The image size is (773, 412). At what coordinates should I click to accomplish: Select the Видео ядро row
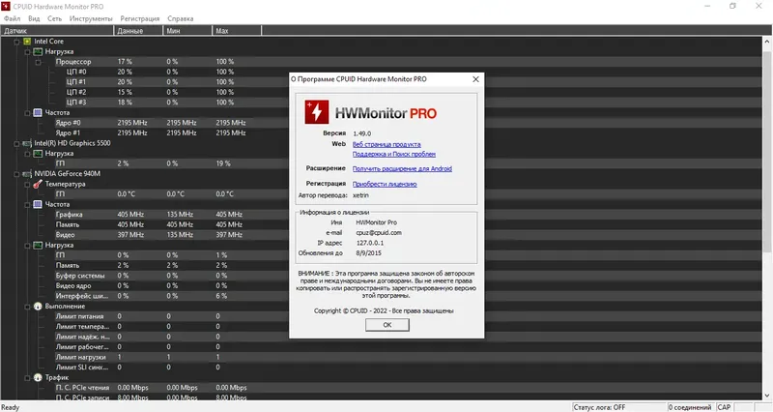coord(381,285)
